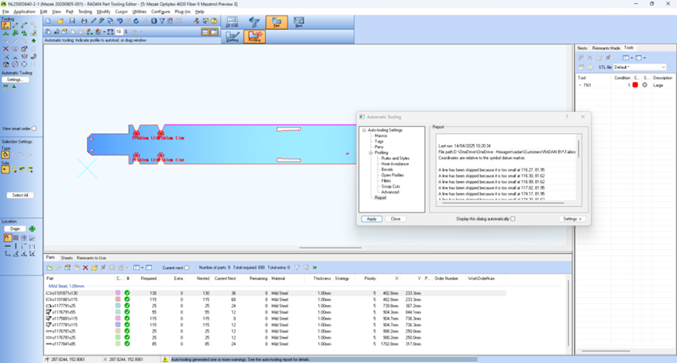Click the Select All button
The height and width of the screenshot is (363, 677).
tap(20, 195)
